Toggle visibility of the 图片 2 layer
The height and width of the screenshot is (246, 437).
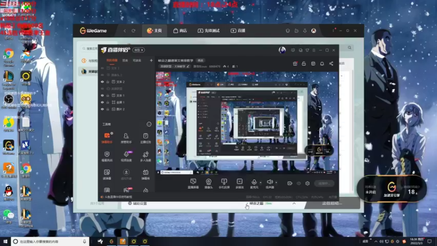point(102,109)
